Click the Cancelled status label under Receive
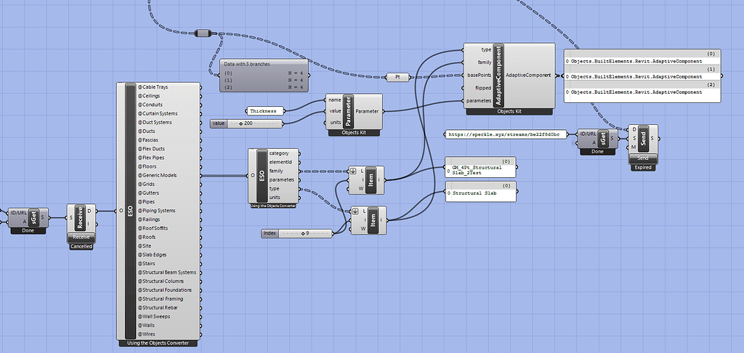744x353 pixels. (81, 247)
